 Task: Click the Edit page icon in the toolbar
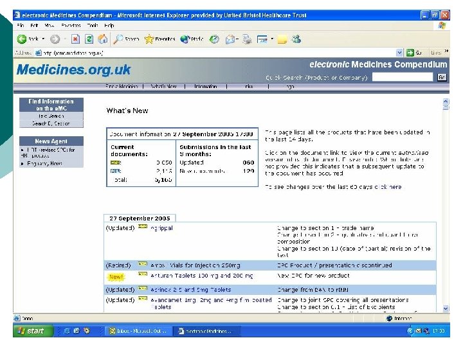coord(262,39)
